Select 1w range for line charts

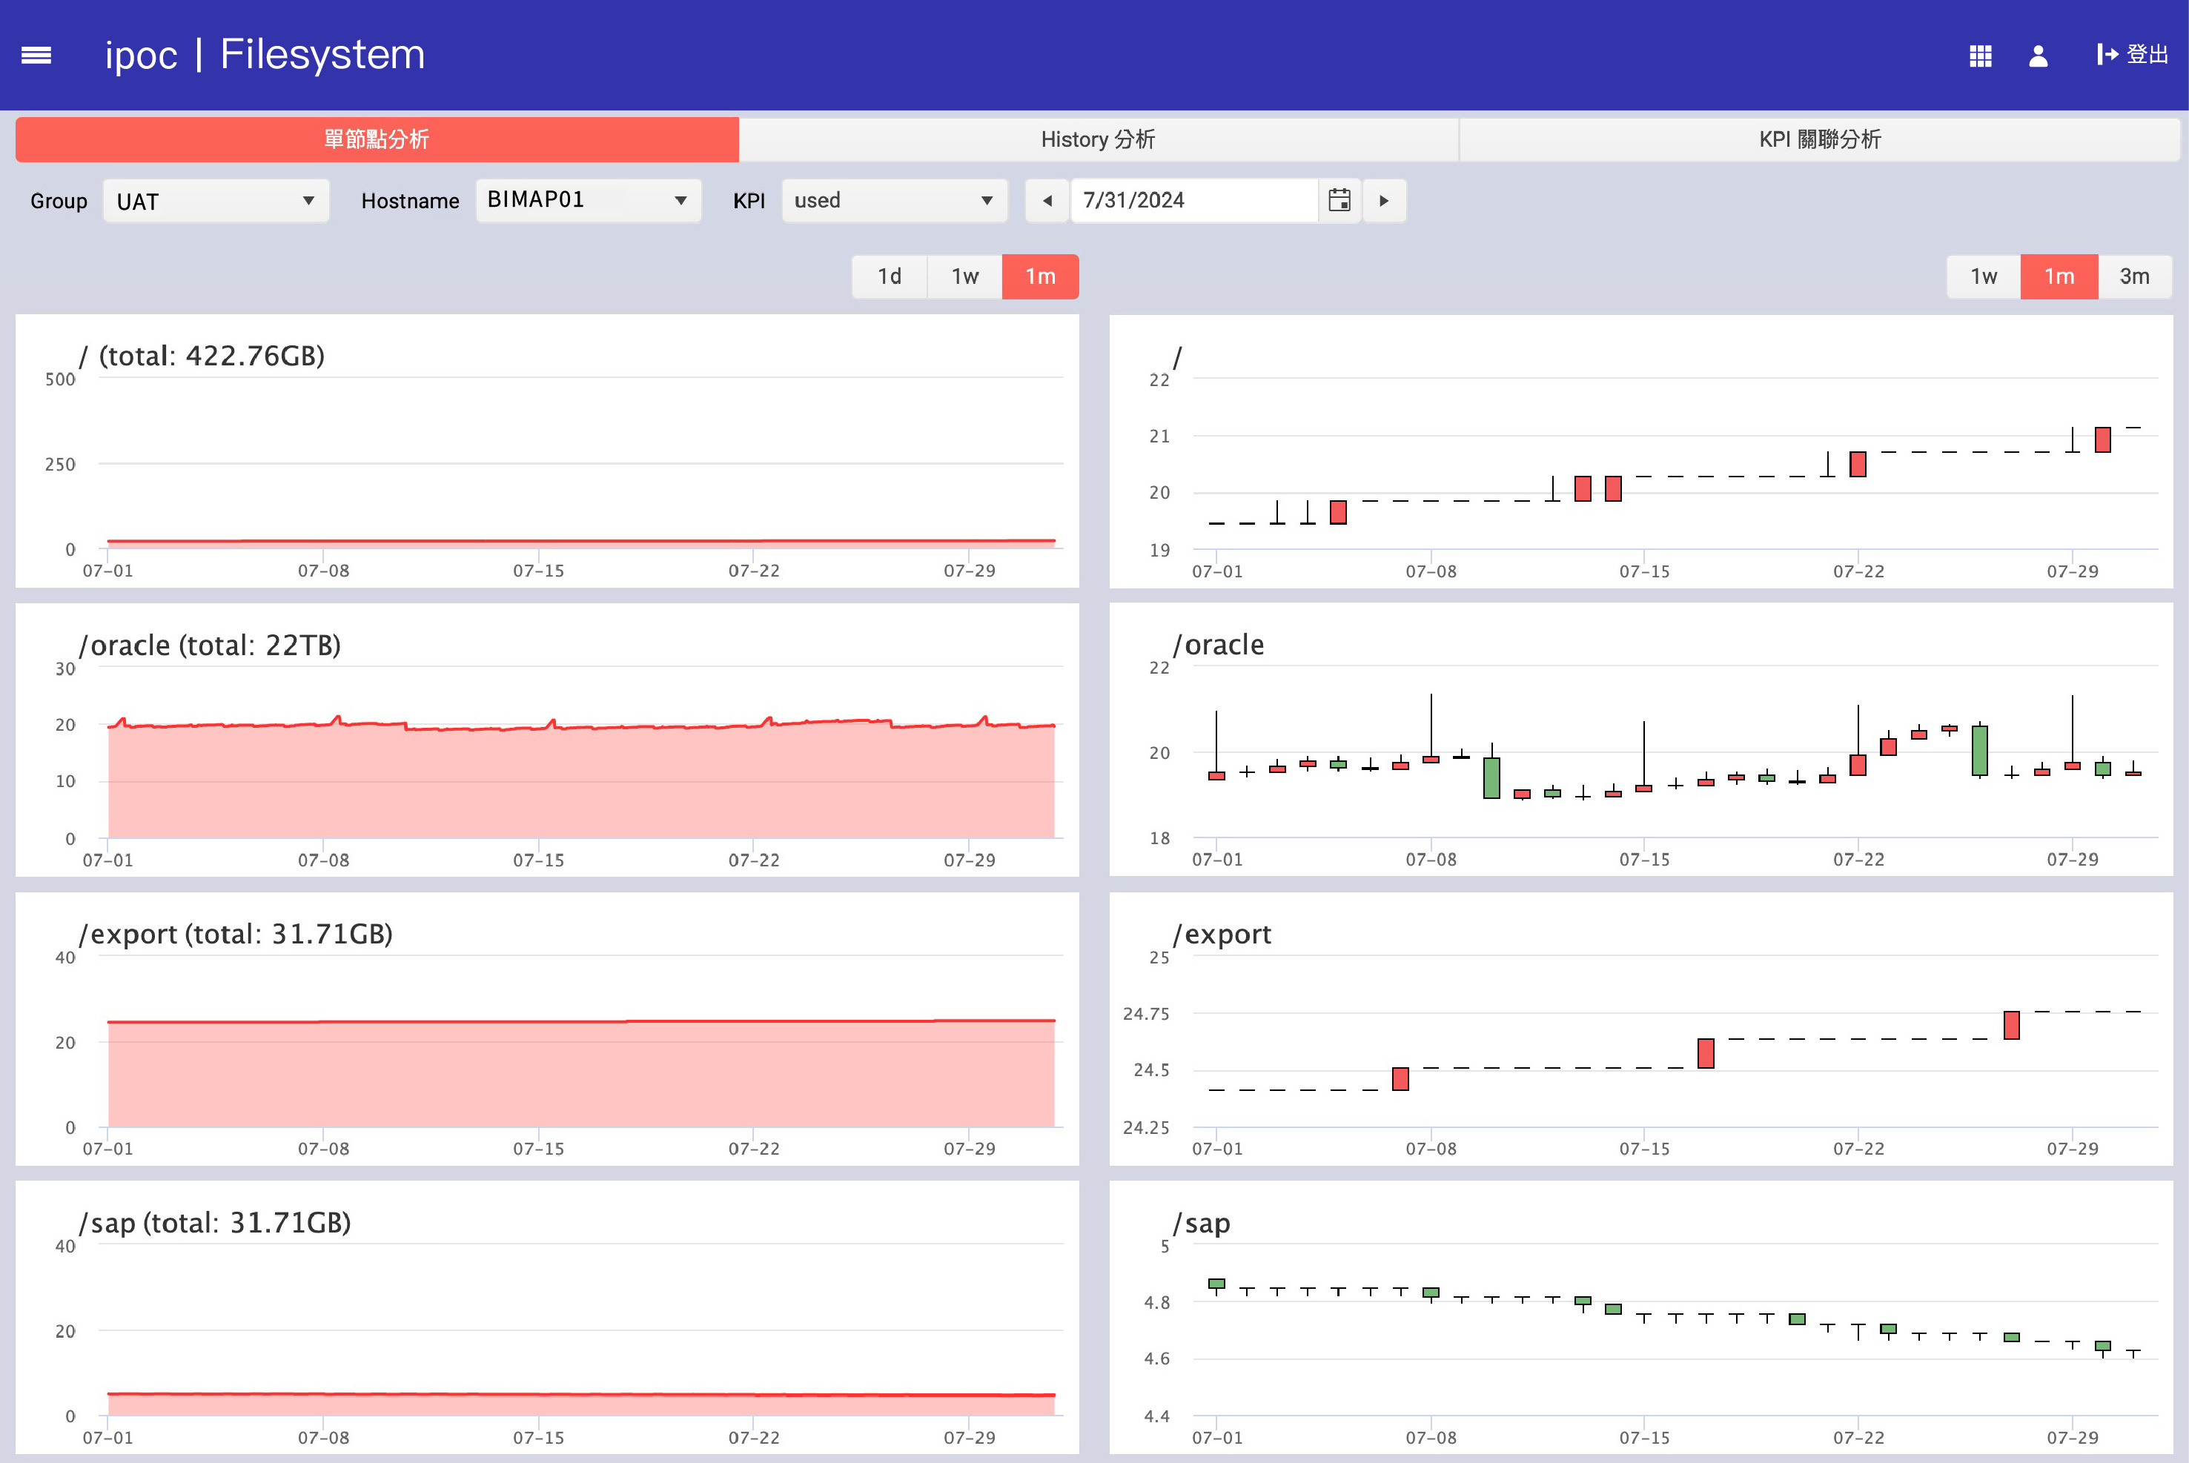click(x=965, y=276)
